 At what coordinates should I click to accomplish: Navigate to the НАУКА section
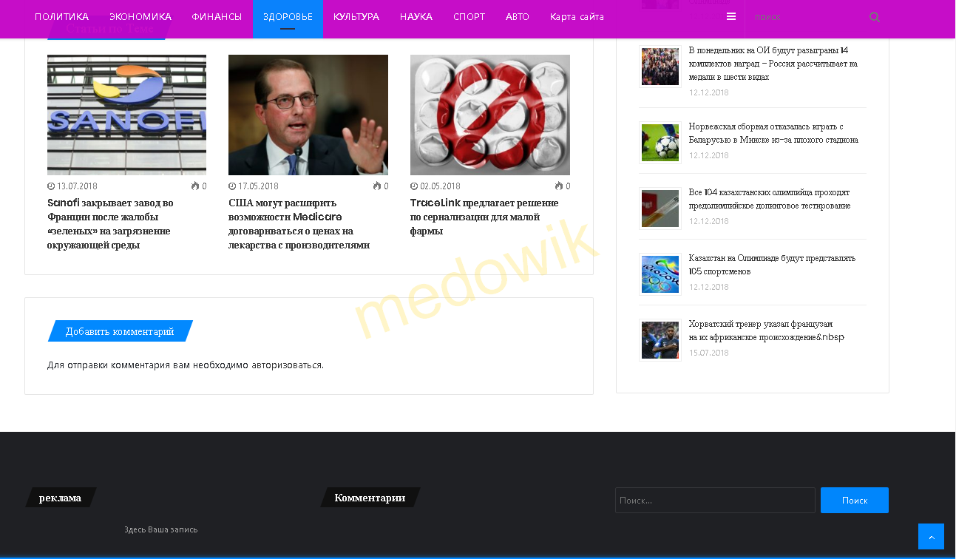pos(416,16)
